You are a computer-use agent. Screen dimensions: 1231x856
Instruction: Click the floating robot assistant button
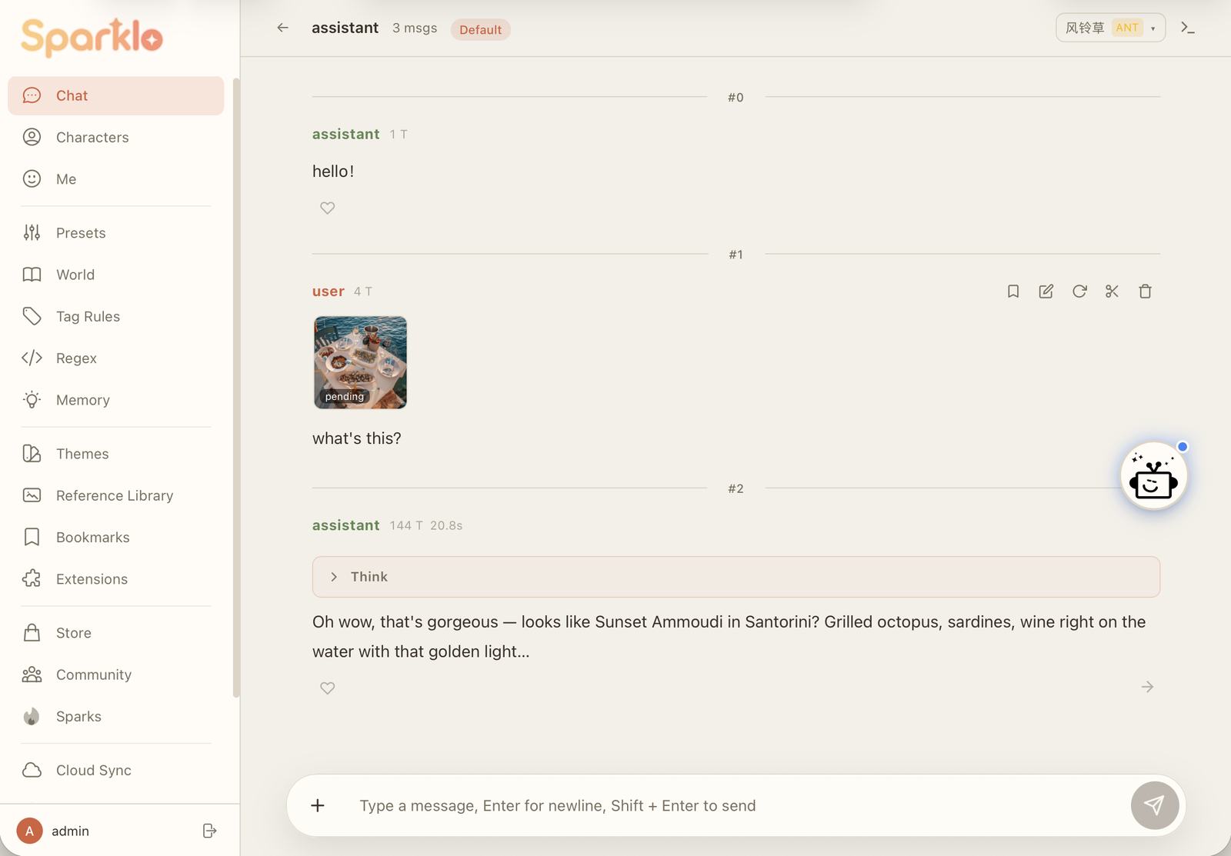point(1153,477)
